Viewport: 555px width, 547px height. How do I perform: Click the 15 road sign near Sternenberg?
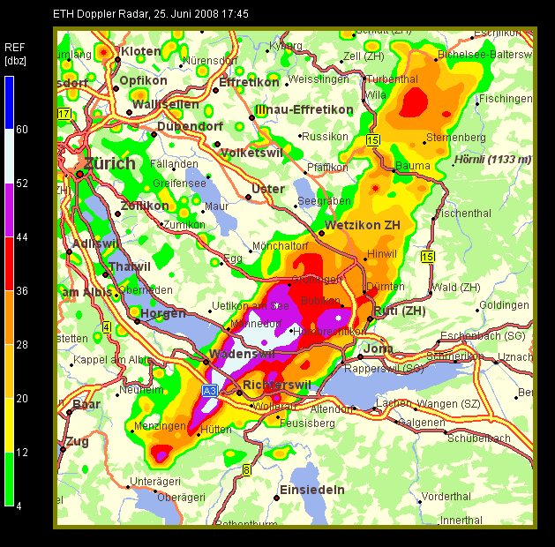pyautogui.click(x=373, y=140)
